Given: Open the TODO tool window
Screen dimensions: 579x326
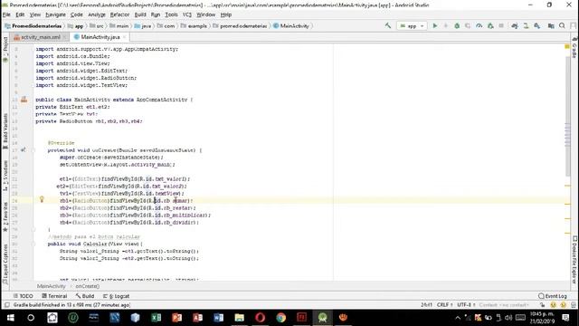Looking at the screenshot, I should [x=23, y=296].
